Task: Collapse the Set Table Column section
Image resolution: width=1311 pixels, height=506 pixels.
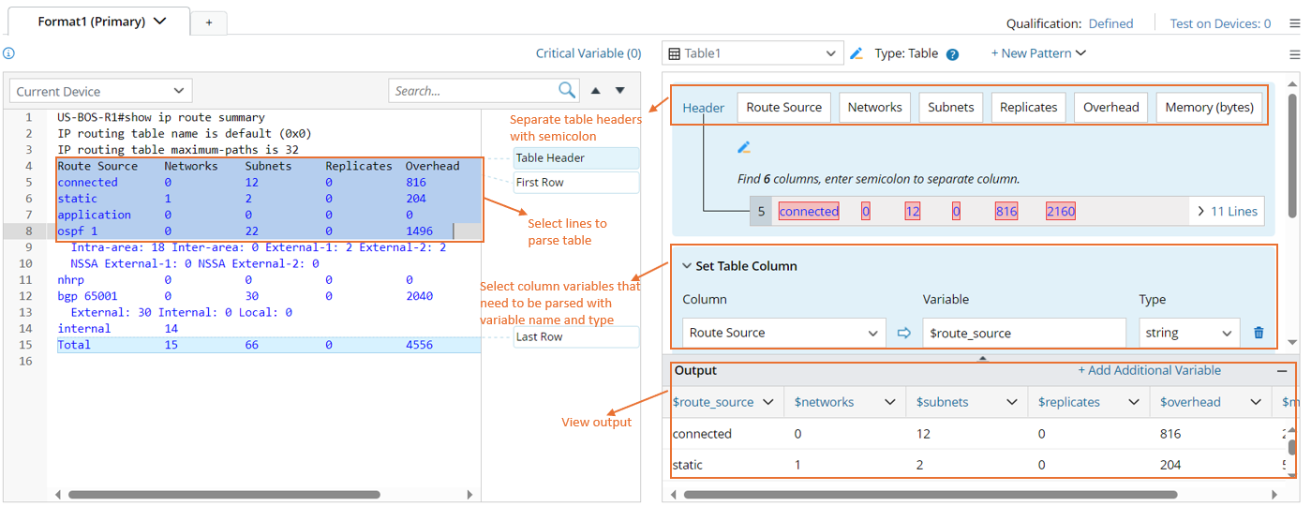Action: coord(685,266)
